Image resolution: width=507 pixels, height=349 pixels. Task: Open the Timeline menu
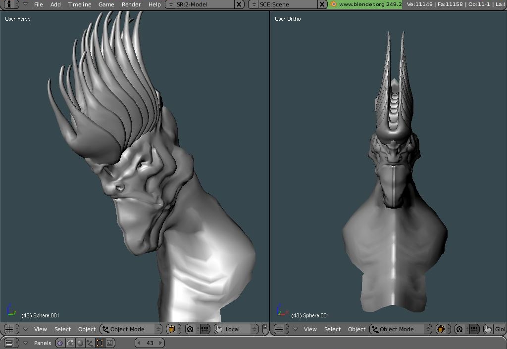[x=80, y=4]
